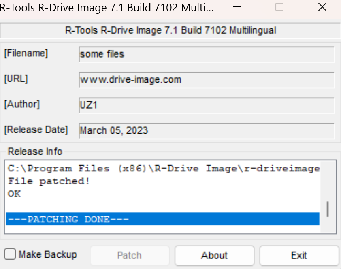
Task: Click the URL field with www.drive-image.com
Action: tap(207, 80)
